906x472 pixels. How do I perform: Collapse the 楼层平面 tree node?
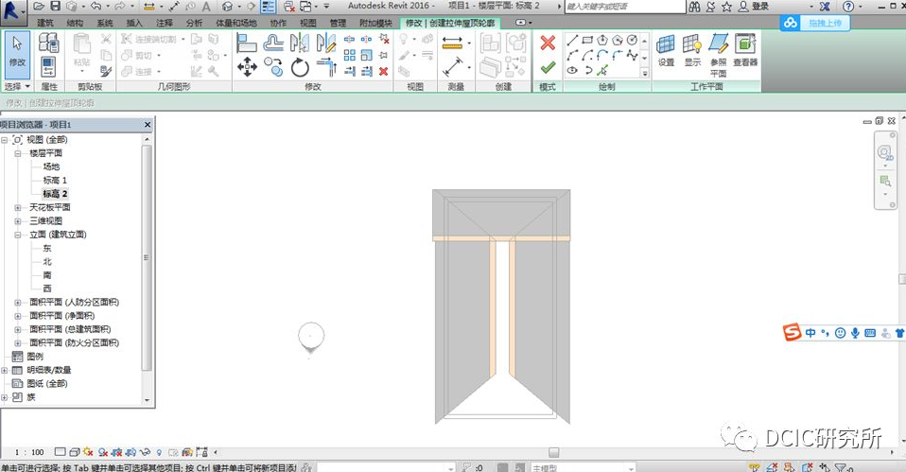pos(17,153)
